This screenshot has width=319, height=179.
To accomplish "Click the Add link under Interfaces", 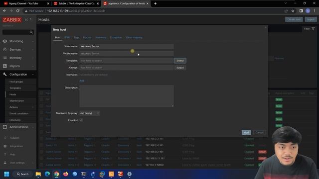I will tap(82, 81).
